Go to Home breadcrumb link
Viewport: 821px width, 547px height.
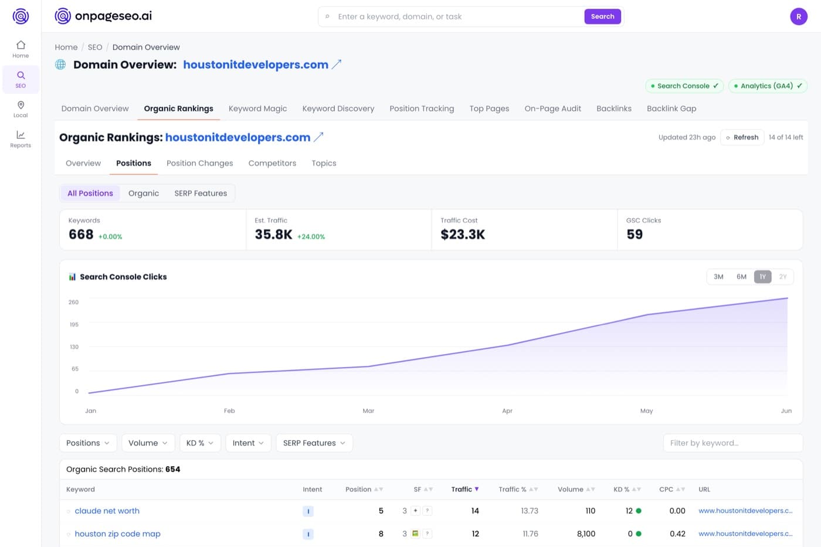(66, 47)
